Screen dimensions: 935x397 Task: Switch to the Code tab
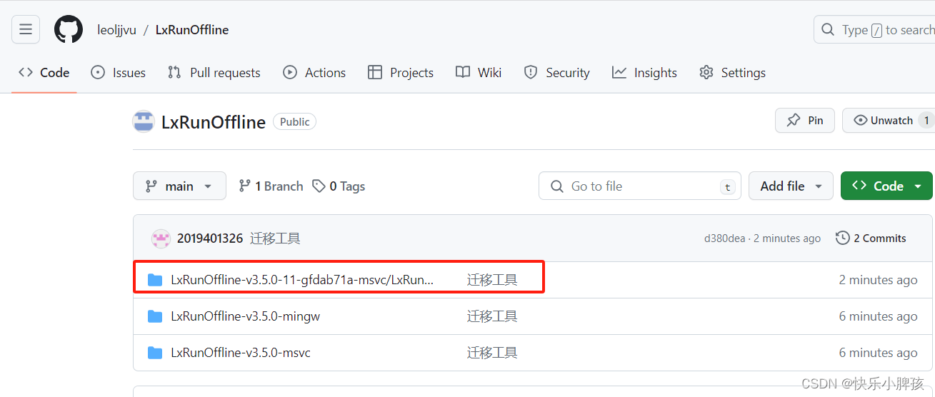[44, 72]
